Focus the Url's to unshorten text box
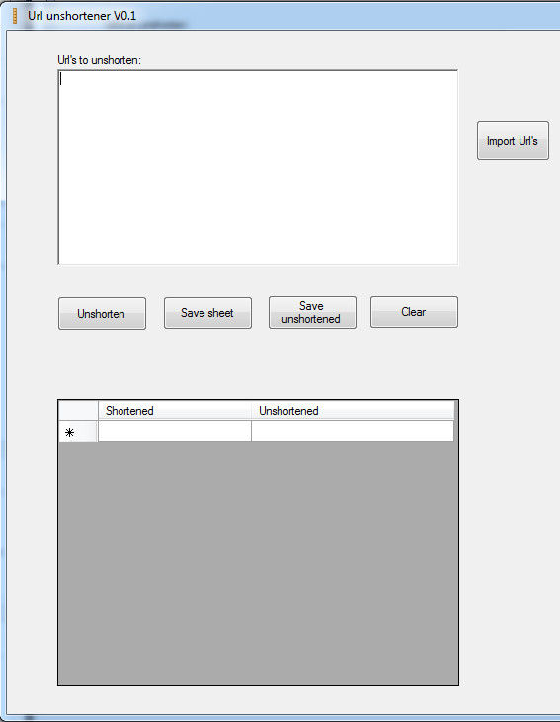This screenshot has width=560, height=722. click(x=258, y=167)
